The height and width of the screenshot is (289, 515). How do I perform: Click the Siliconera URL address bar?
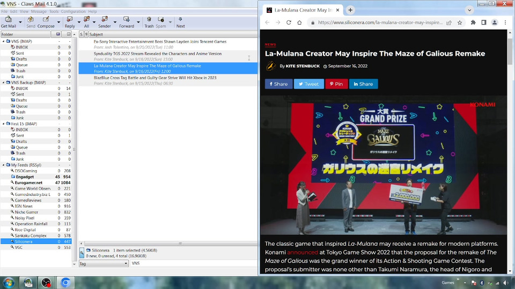380,22
